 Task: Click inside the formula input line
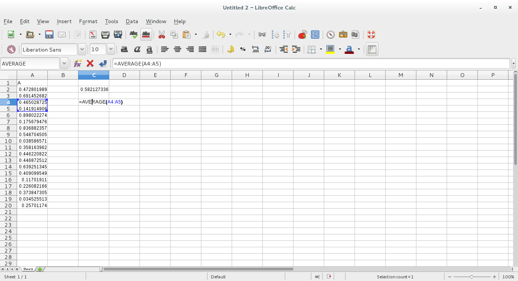[311, 63]
